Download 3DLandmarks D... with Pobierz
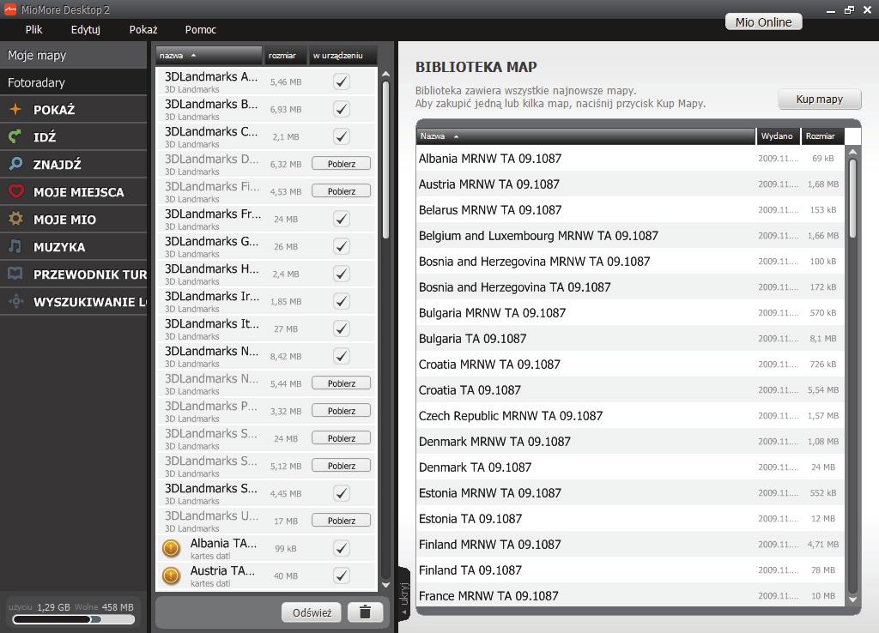The width and height of the screenshot is (879, 633). pos(342,164)
